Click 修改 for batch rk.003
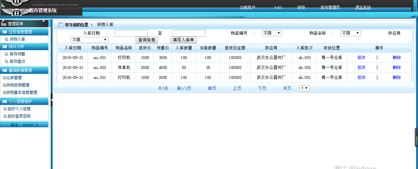 pos(361,57)
